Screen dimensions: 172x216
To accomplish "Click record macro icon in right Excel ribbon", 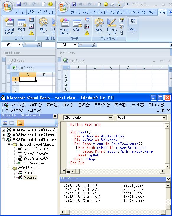I will click(x=87, y=20).
